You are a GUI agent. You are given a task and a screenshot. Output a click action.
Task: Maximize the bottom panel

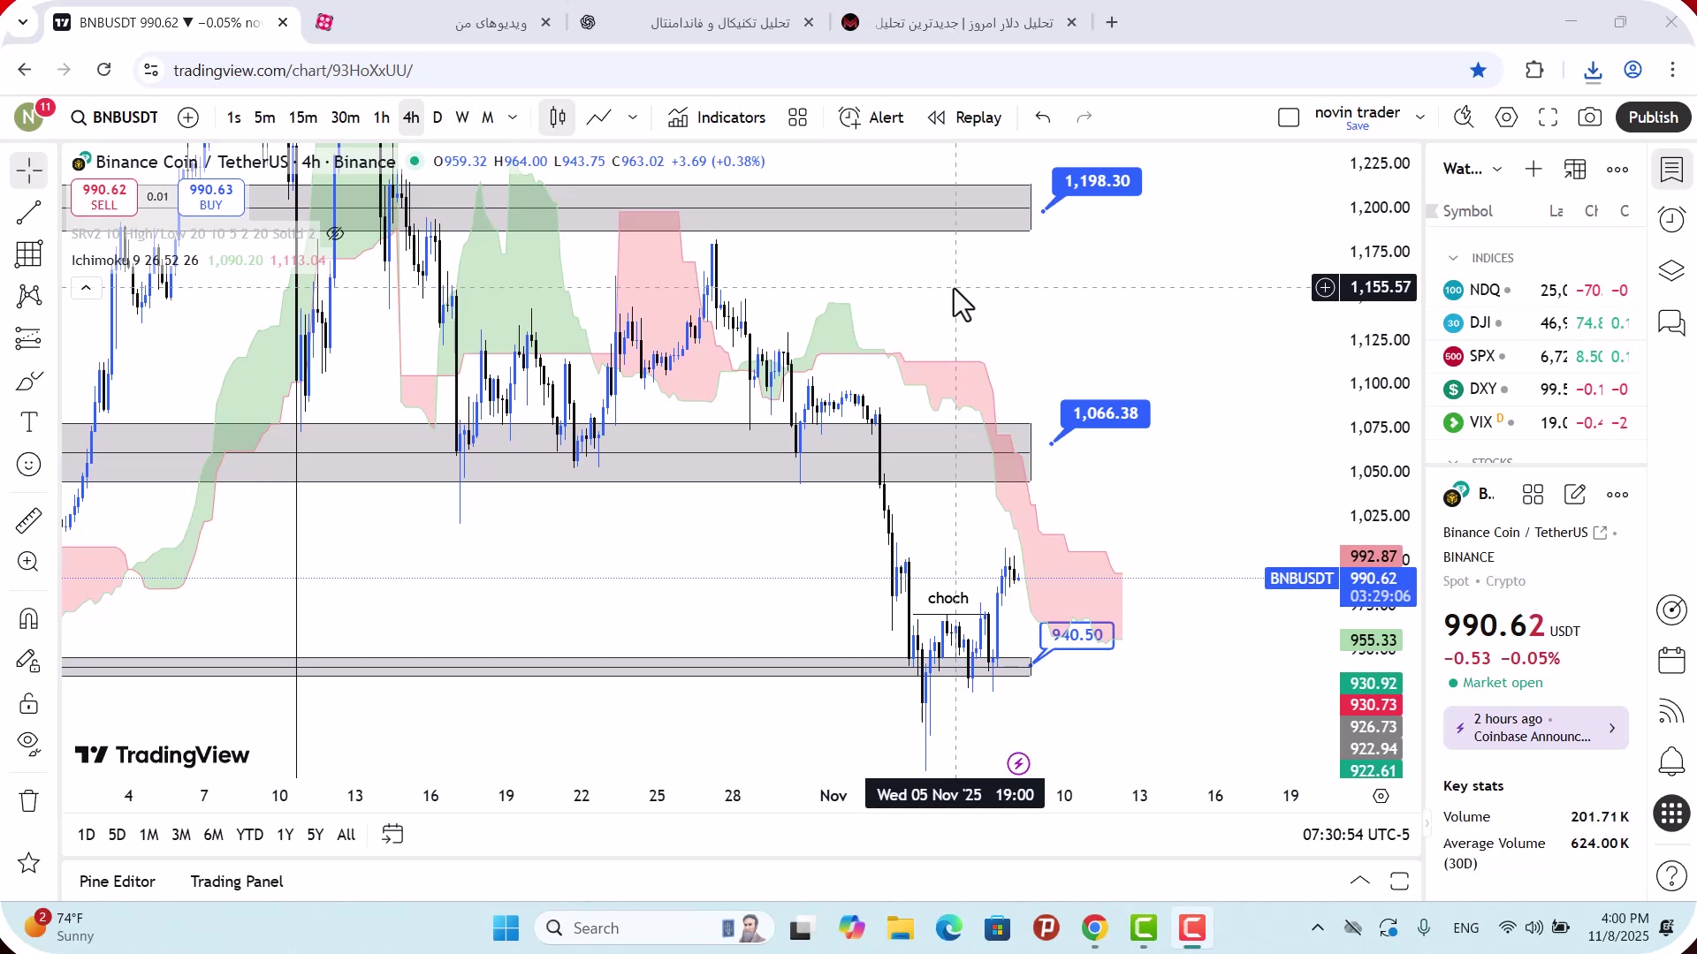pos(1399,882)
